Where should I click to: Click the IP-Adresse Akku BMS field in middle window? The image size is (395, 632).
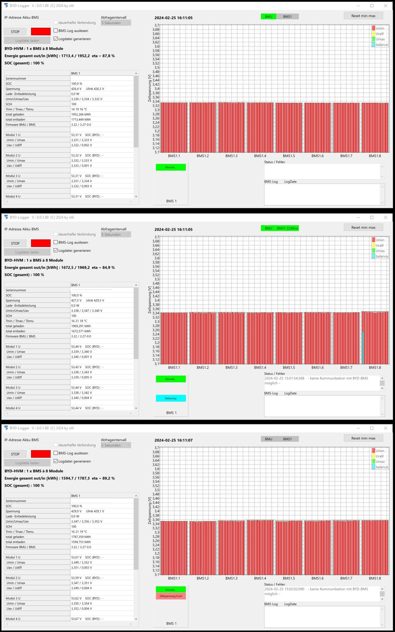coord(27,235)
